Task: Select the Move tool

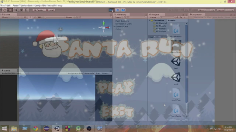Action: 10,10
